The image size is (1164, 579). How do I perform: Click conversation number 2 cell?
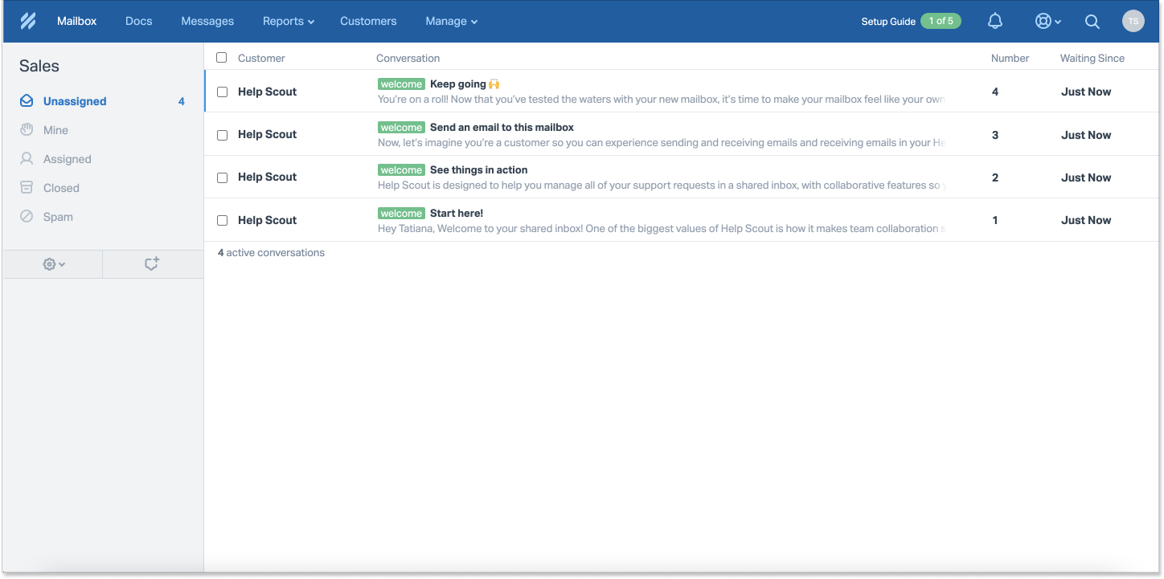point(995,177)
